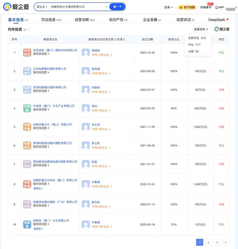238x249 pixels.
Task: Open 青海铂爵旅拍婚纱摄影有限公司 link
Action: click(x=52, y=143)
